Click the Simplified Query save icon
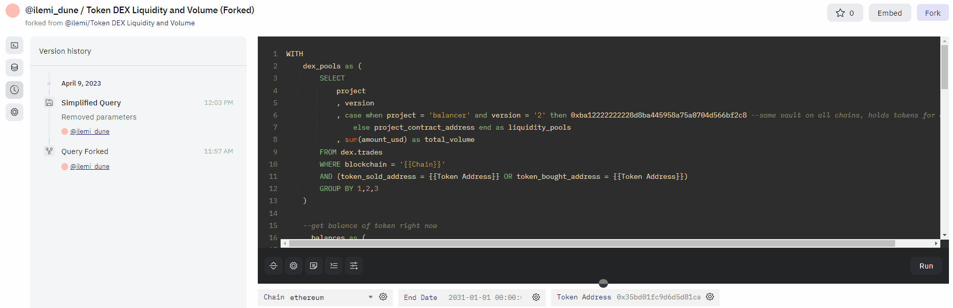The height and width of the screenshot is (308, 953). [x=49, y=103]
